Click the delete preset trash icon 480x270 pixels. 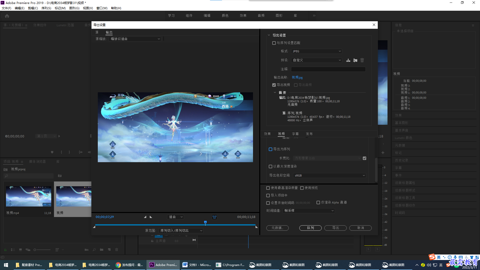362,60
